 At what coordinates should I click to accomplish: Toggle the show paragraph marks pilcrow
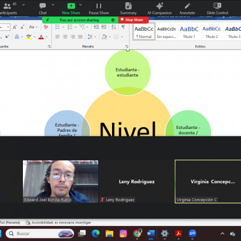coord(123,27)
